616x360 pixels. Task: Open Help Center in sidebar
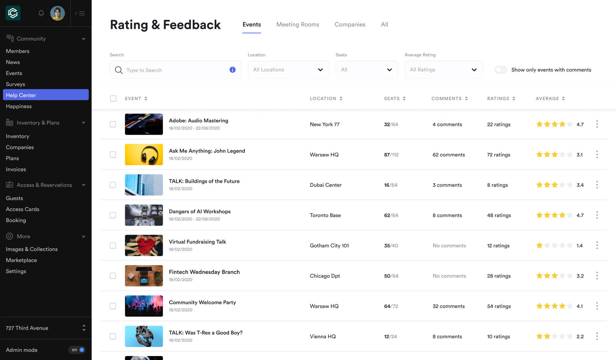(46, 95)
